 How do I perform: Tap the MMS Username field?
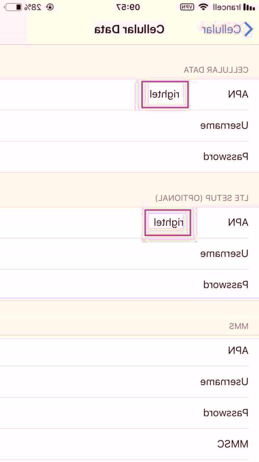point(129,382)
